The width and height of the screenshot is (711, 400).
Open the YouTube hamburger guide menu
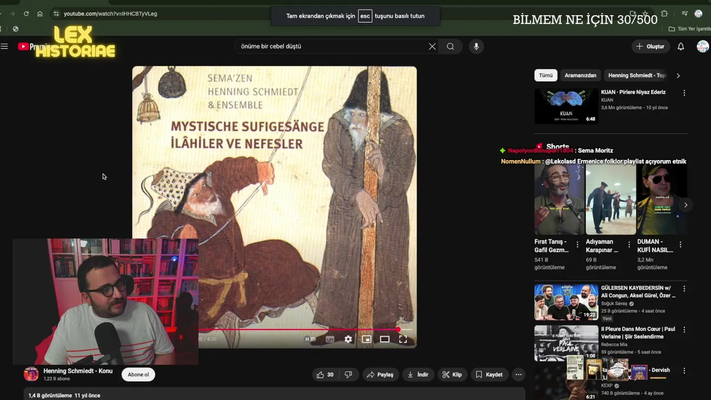click(x=4, y=47)
